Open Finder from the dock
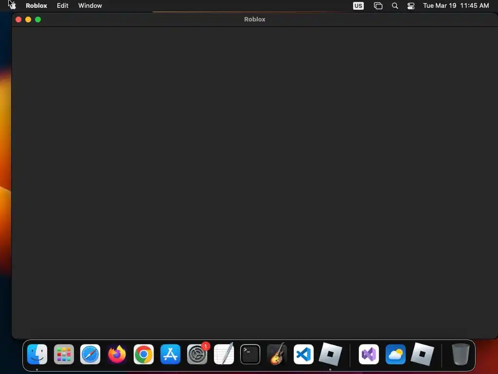Viewport: 498px width, 374px height. 37,354
